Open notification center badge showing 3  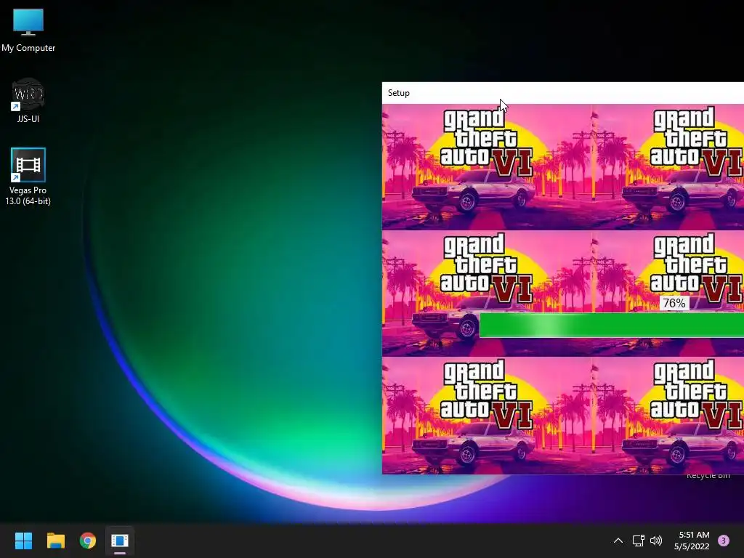point(724,541)
